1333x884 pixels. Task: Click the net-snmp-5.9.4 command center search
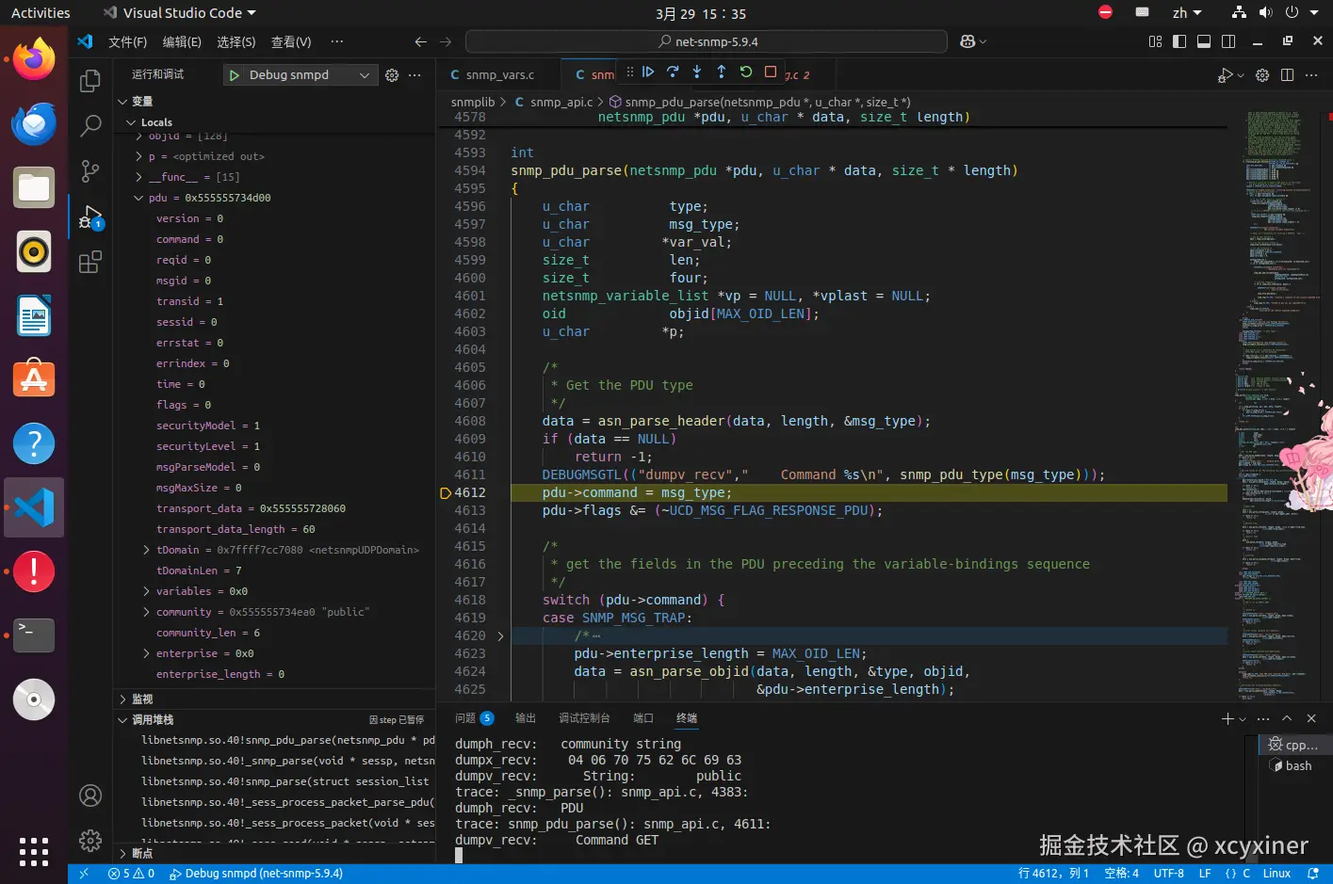(x=707, y=41)
